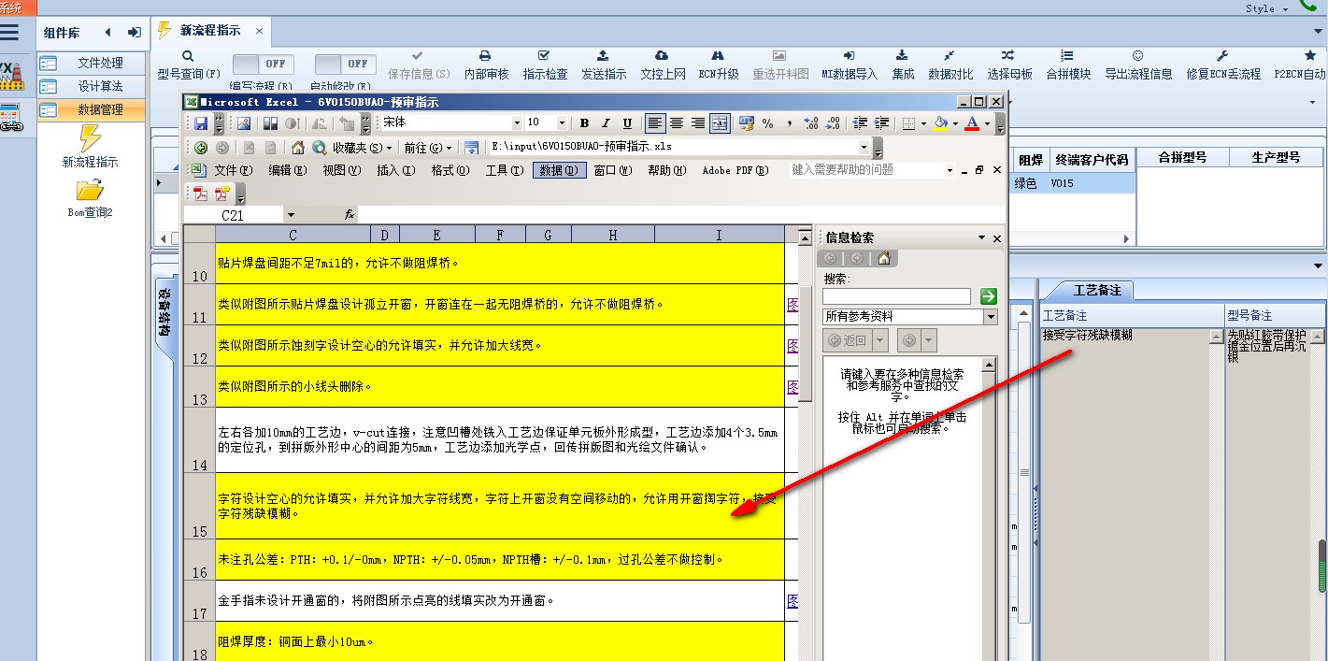
Task: Open the Name Box dropdown for C21
Action: 291,215
